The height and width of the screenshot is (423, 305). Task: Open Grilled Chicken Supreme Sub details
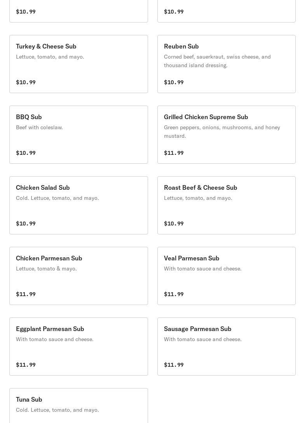coord(226,135)
